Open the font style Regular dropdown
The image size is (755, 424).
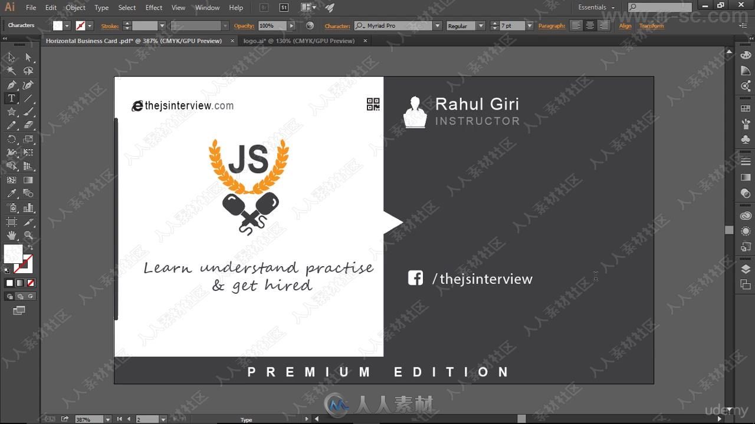pyautogui.click(x=481, y=26)
